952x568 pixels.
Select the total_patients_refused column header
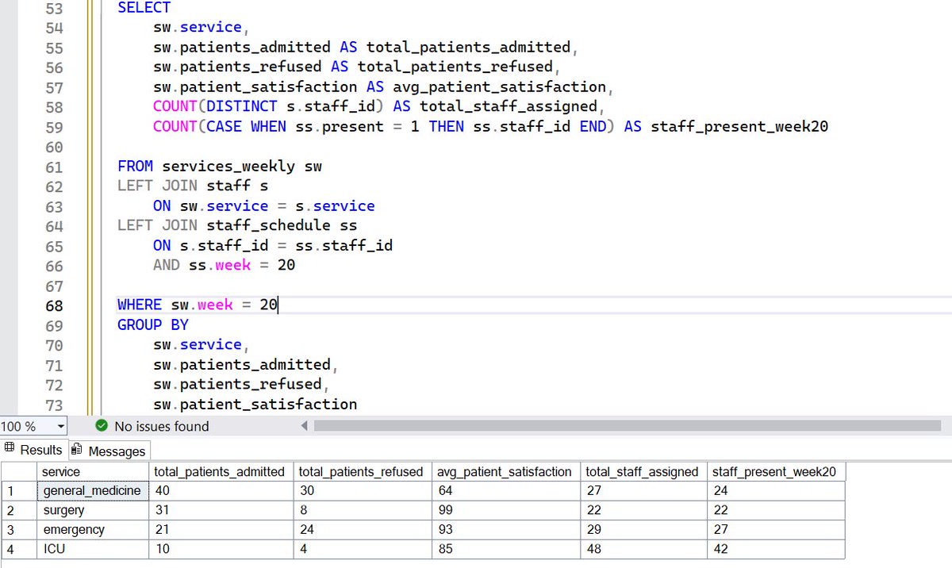(363, 471)
